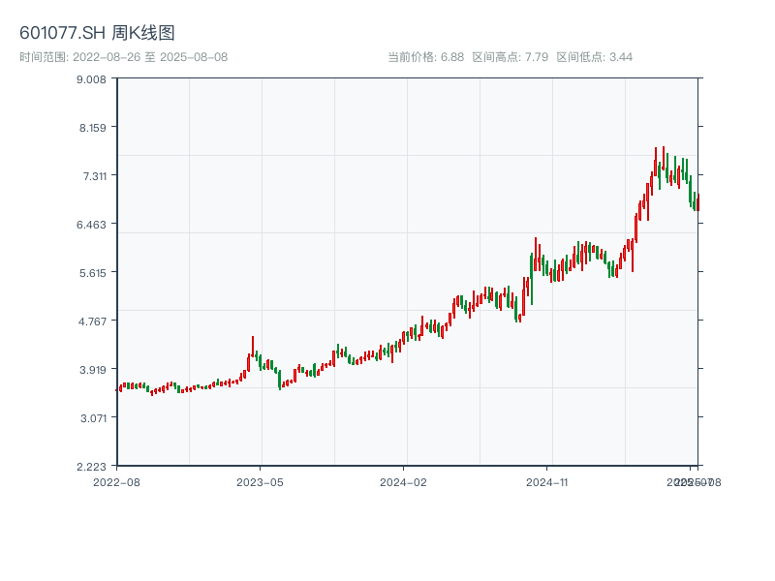Click the tall red spike candle after 2023-05
This screenshot has width=775, height=581.
(253, 349)
